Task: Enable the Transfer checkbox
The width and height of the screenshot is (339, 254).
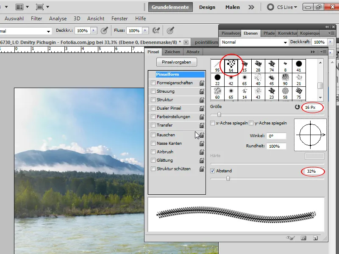Action: [153, 125]
